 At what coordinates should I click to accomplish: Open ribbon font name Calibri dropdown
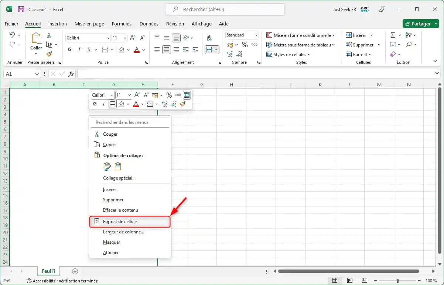(108, 38)
